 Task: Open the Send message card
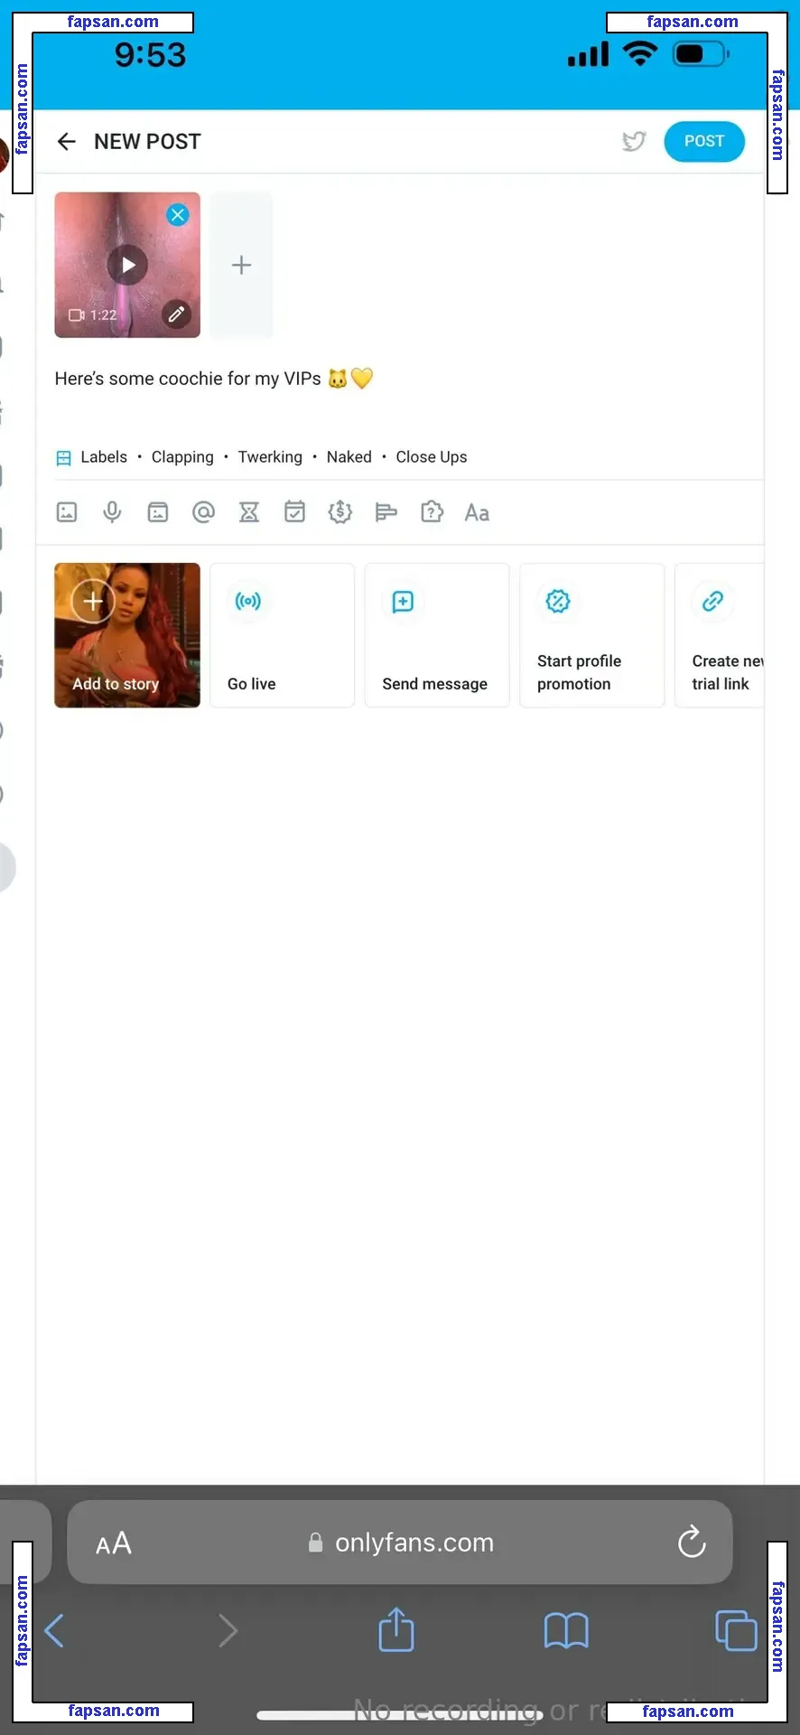point(437,635)
